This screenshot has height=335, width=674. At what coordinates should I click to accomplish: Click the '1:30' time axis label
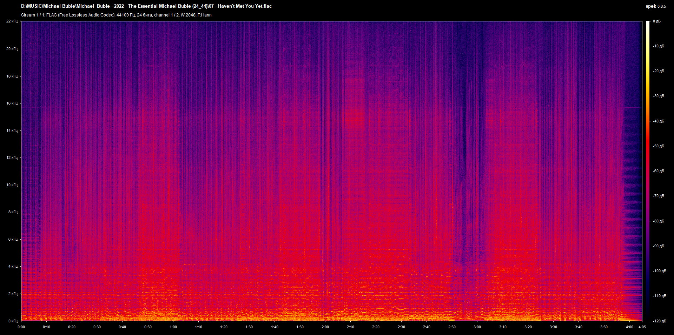(x=249, y=327)
